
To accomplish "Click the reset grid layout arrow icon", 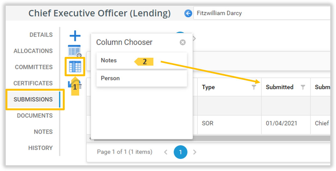I will click(x=71, y=84).
